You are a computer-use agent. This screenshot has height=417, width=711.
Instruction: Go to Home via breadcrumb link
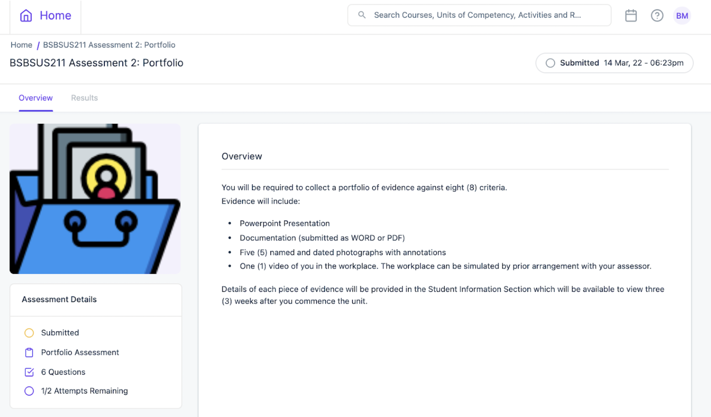pos(21,45)
